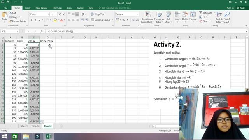
Task: Open the Name Box dropdown arrow
Action: 18,31
